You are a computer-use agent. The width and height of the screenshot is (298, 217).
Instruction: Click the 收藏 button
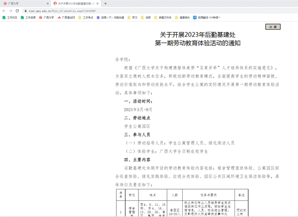[x=273, y=27]
